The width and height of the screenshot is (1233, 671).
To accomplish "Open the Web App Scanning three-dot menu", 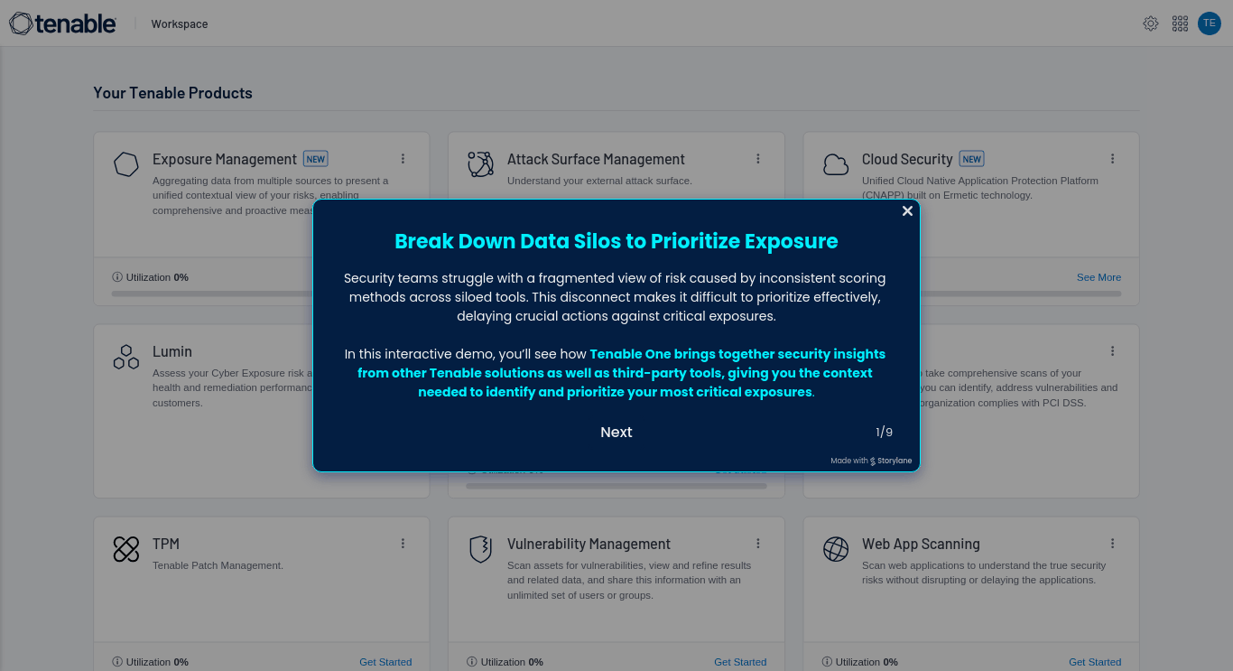I will [1112, 543].
